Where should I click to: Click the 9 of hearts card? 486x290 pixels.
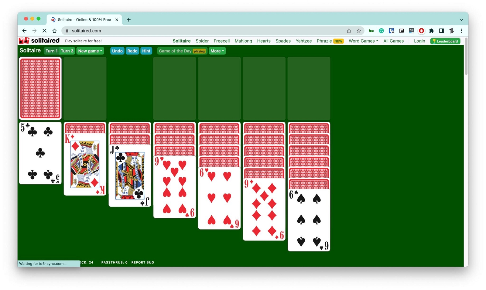click(175, 187)
